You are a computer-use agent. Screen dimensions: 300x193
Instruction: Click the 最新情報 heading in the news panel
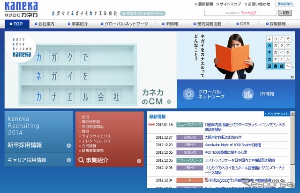[x=157, y=117]
